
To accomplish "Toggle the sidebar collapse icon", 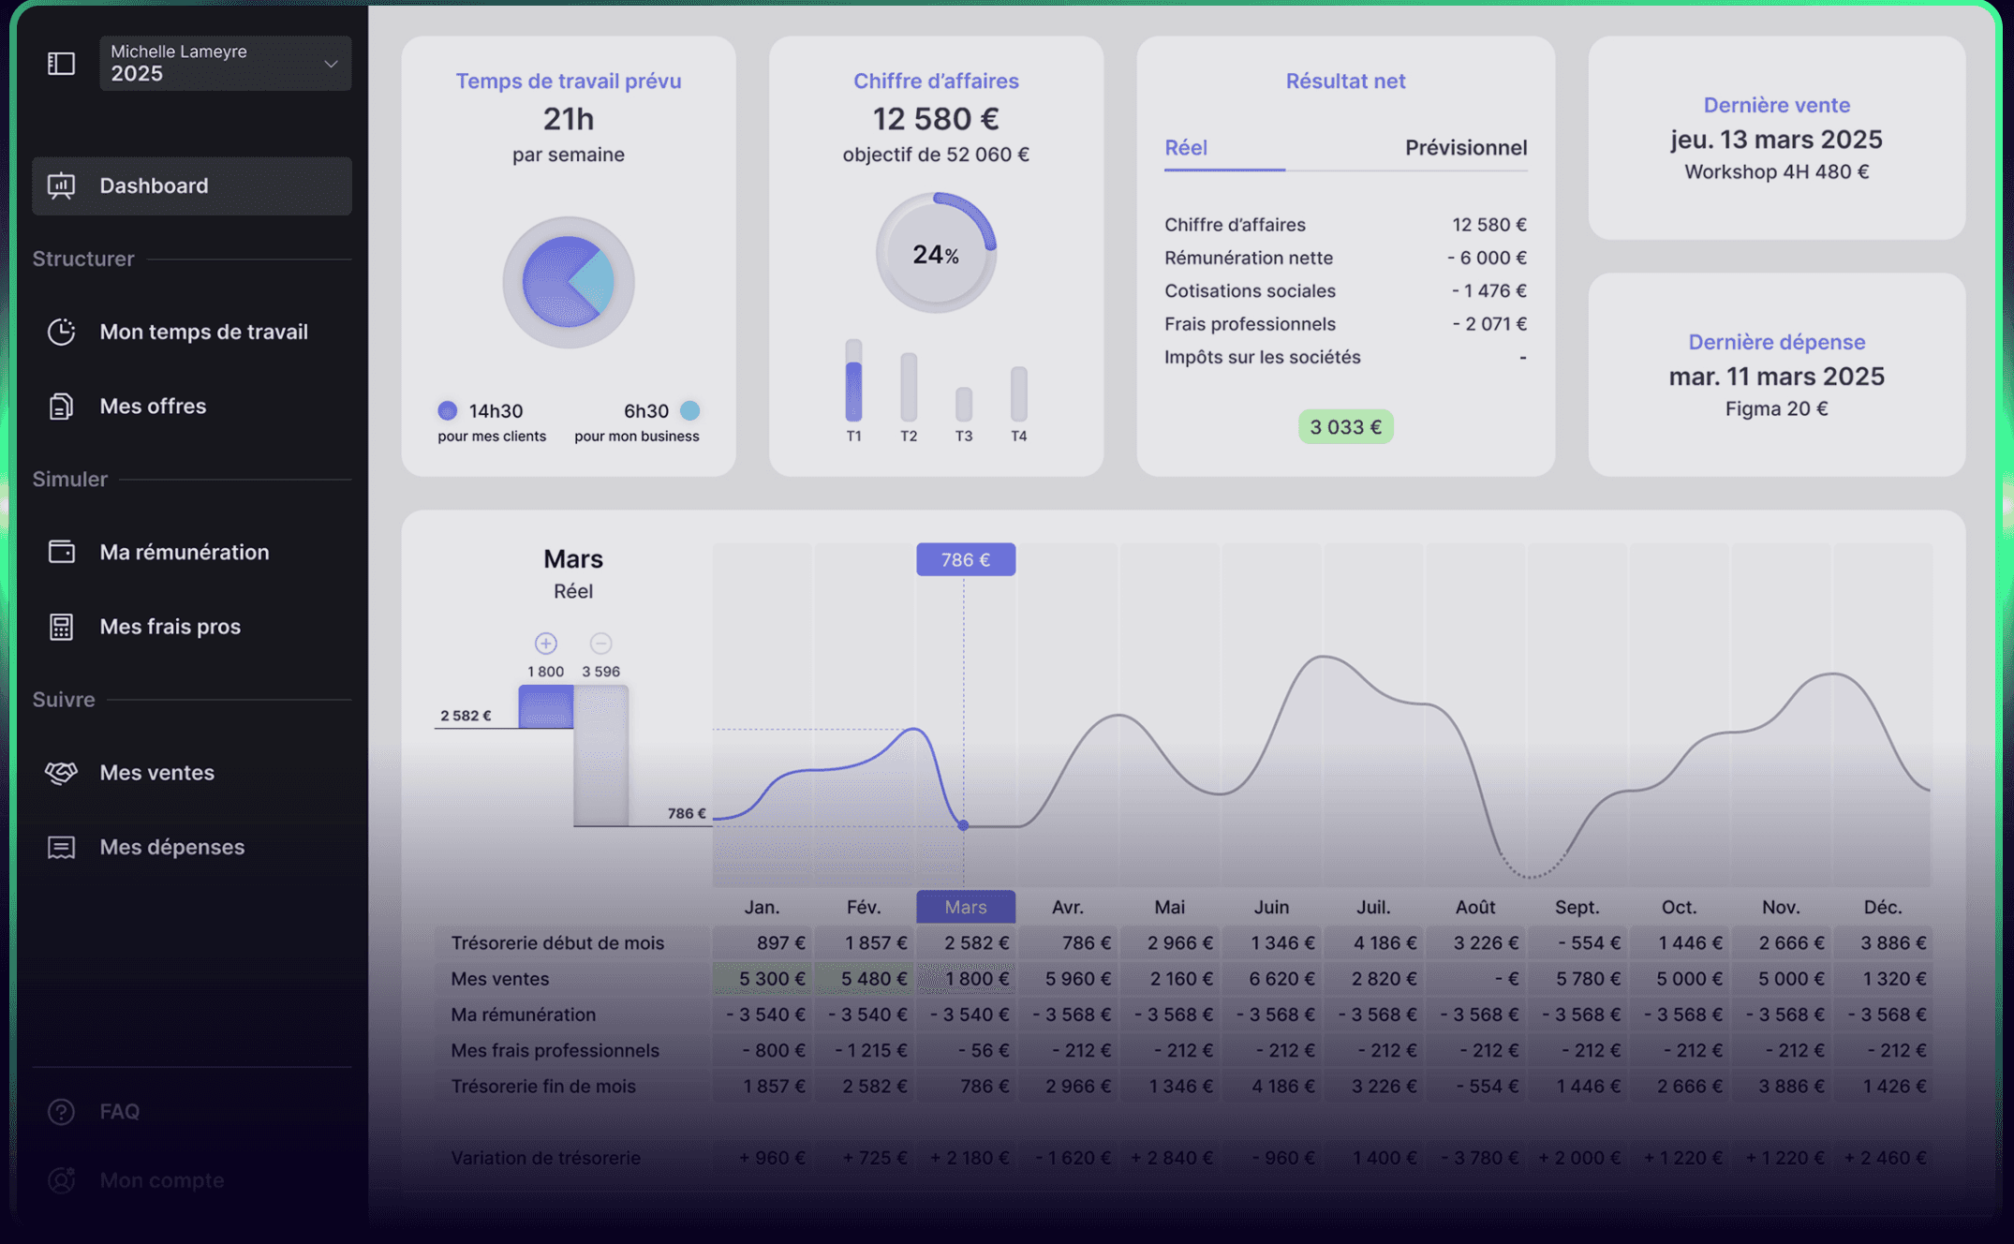I will tap(61, 63).
